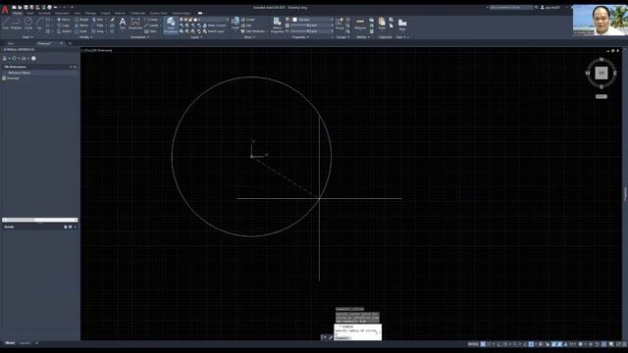This screenshot has width=628, height=353.
Task: Select the Fillet tool
Action: (x=98, y=25)
